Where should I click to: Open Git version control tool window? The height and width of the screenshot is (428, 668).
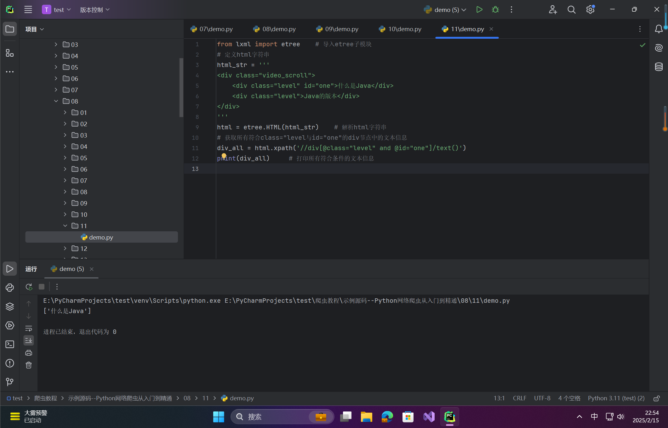click(x=10, y=382)
